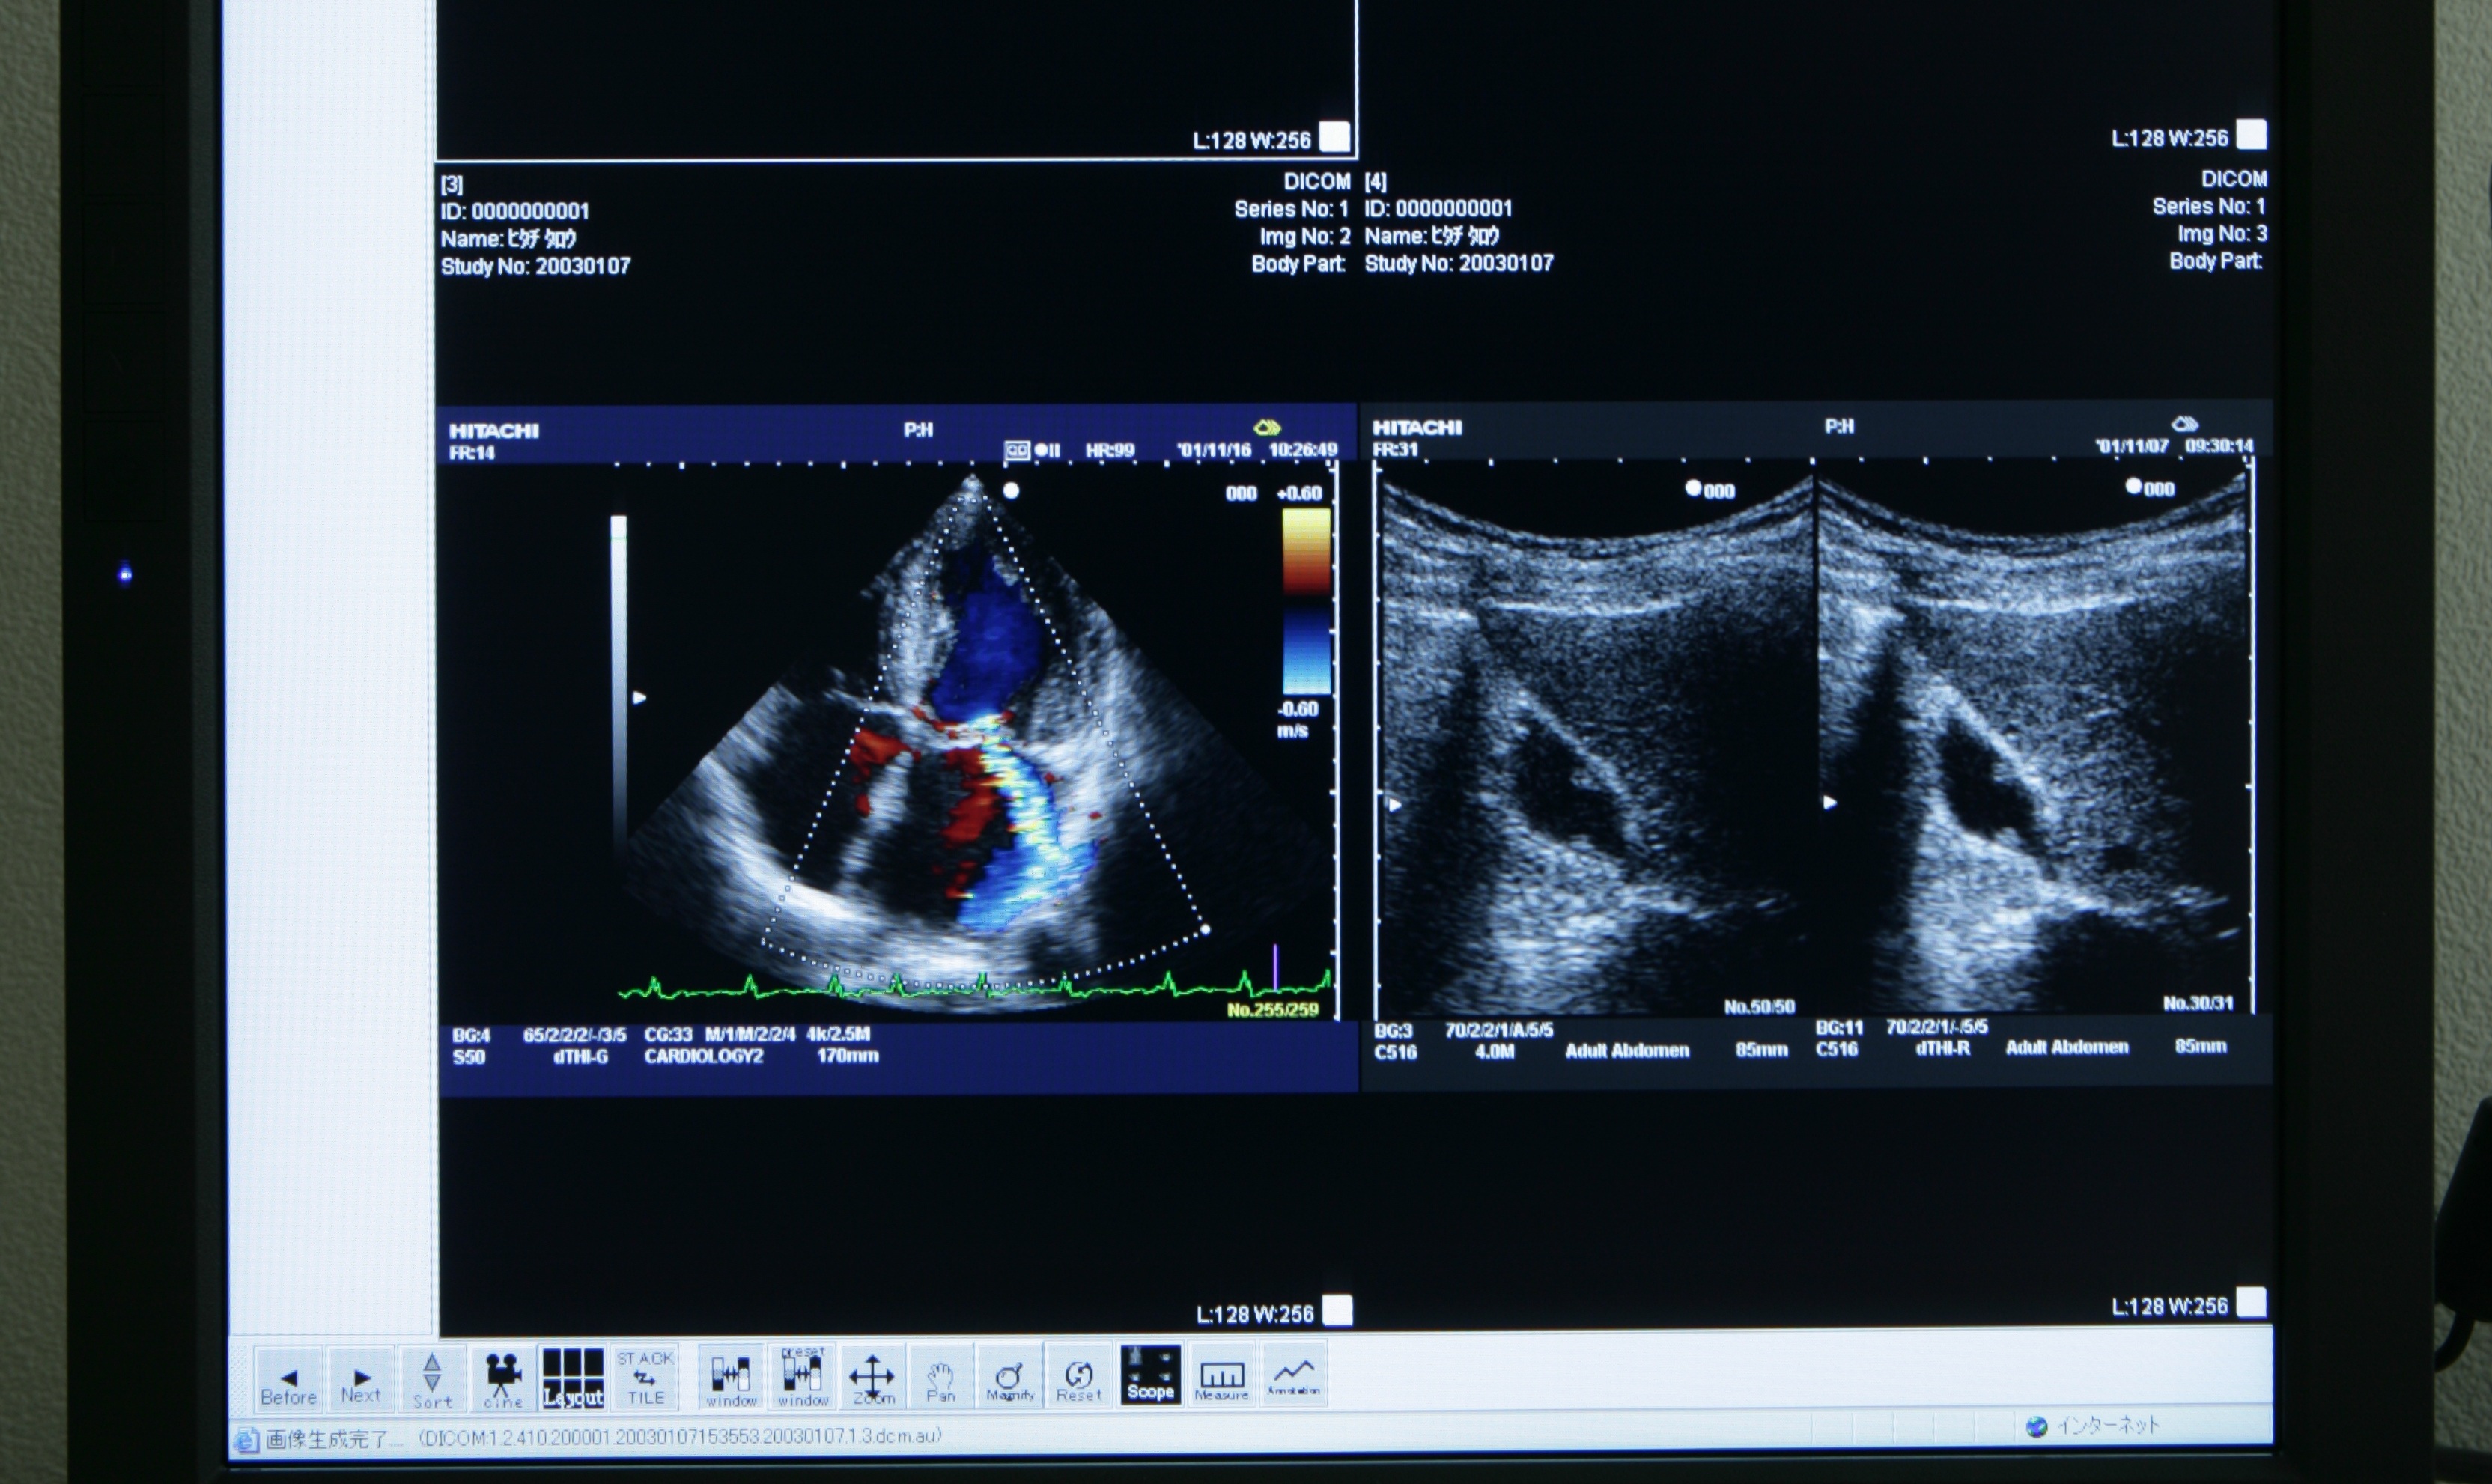Reset the image view
The height and width of the screenshot is (1484, 2492).
(x=1079, y=1377)
